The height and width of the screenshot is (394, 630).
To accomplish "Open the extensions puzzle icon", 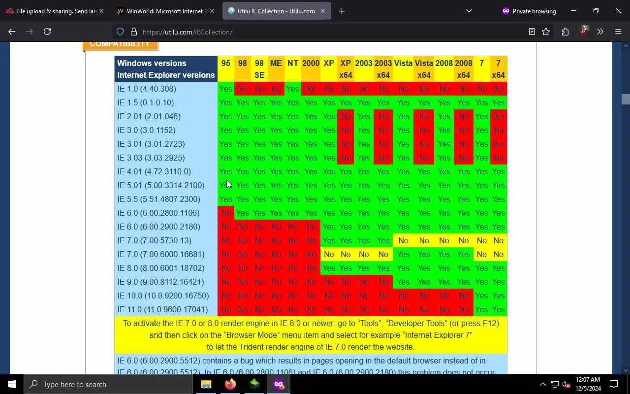I will pos(565,32).
